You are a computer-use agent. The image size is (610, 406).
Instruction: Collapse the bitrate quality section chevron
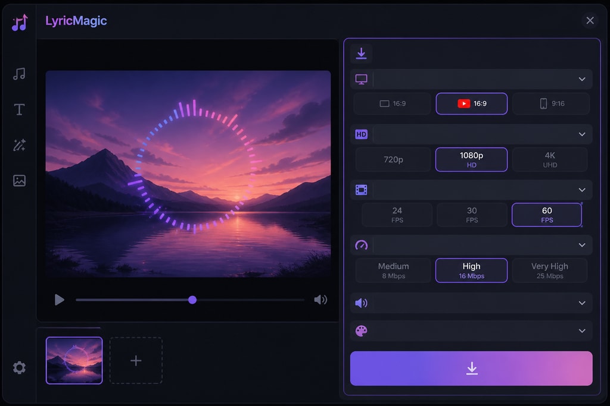[x=582, y=245]
